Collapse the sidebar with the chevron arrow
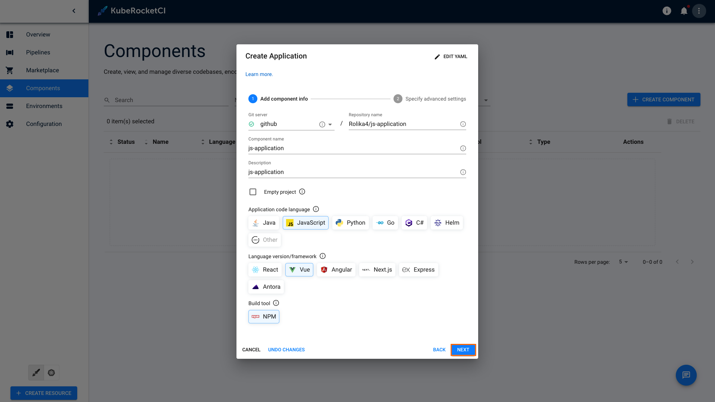The width and height of the screenshot is (715, 402). (x=74, y=11)
